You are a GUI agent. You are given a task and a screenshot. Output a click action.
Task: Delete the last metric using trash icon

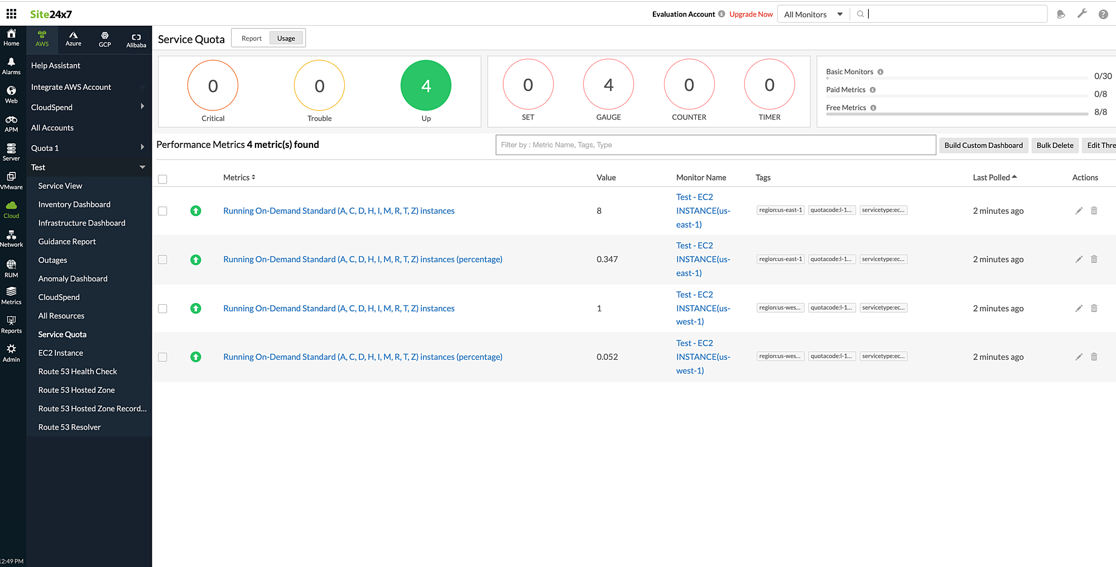pos(1094,357)
